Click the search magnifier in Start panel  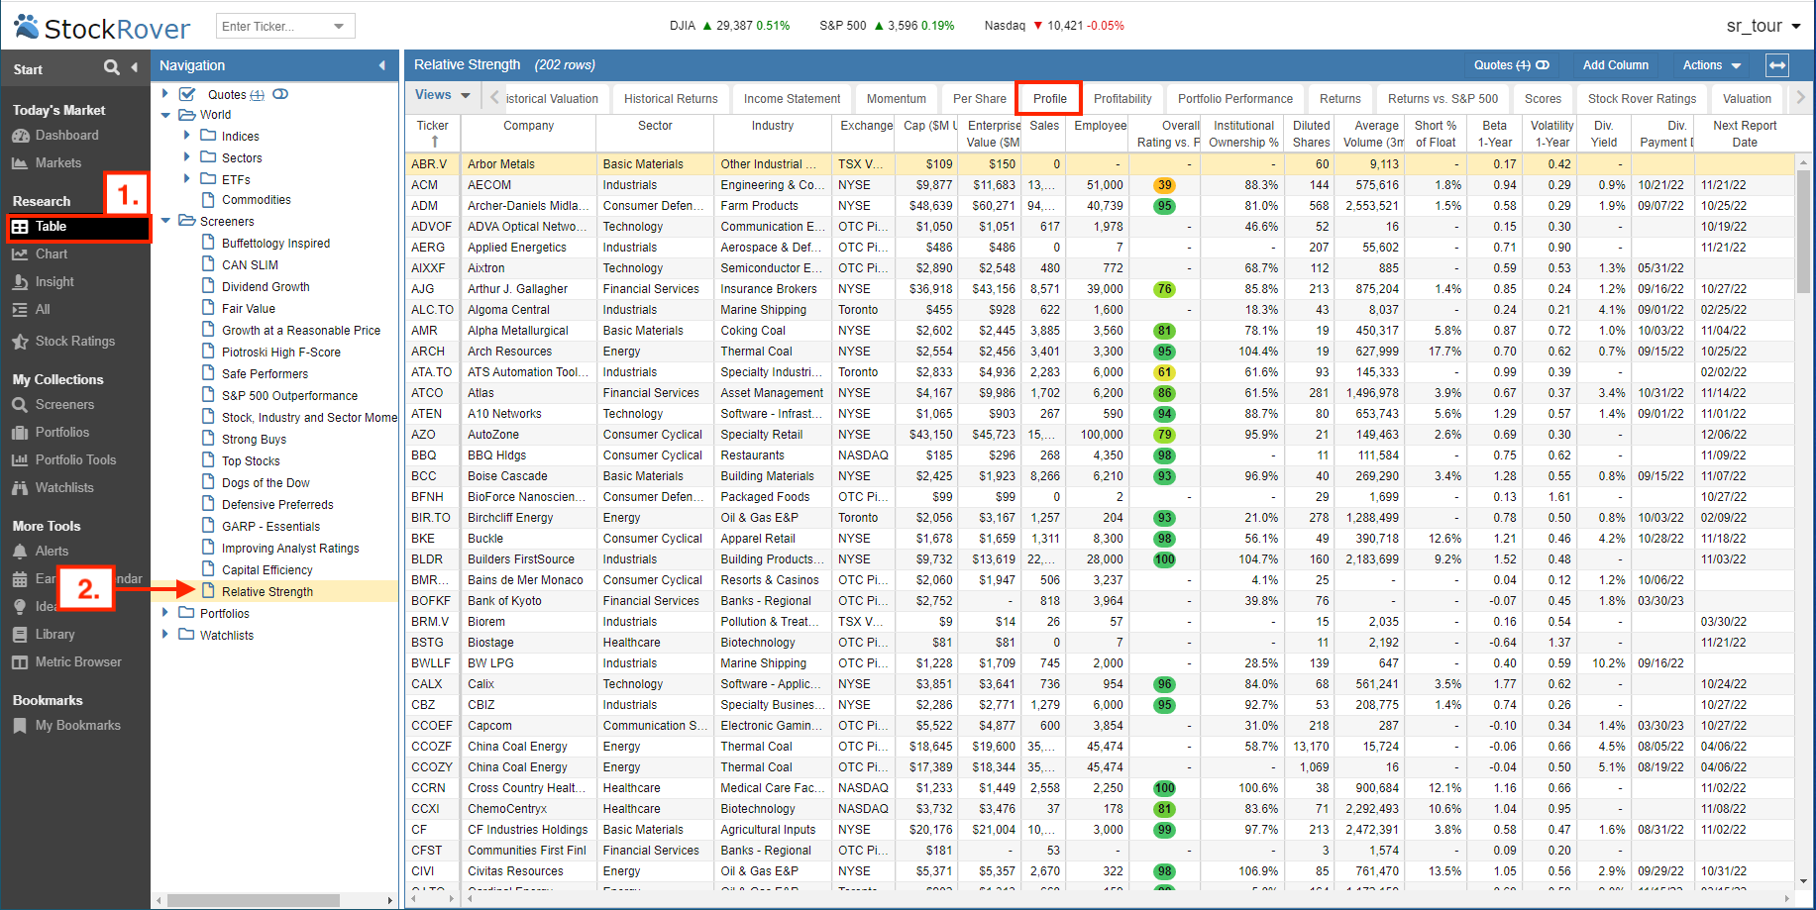click(x=112, y=67)
